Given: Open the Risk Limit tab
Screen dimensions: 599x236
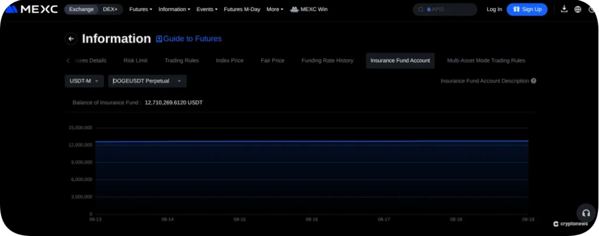Looking at the screenshot, I should coord(135,60).
